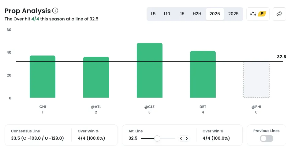
Task: Select the 2026 season tab
Action: [215, 14]
